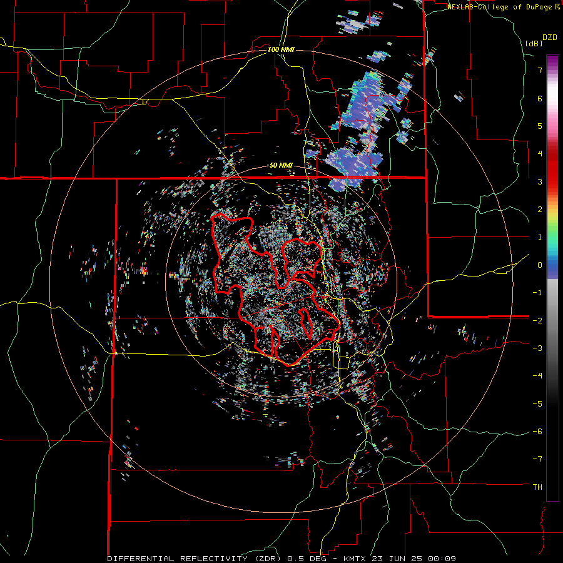Screen dimensions: 563x563
Task: Click the 0 value on the scale
Action: point(540,265)
